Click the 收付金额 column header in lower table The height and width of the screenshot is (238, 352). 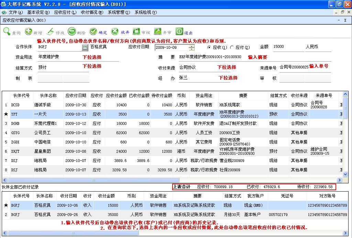(107, 196)
